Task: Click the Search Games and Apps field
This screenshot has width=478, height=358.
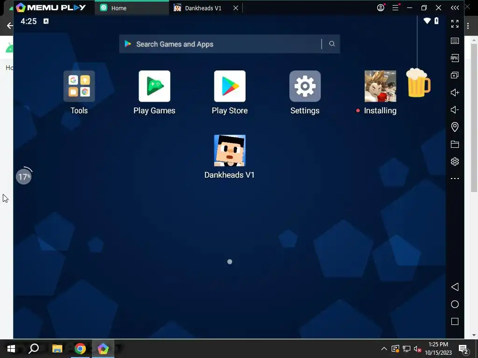Action: (229, 44)
